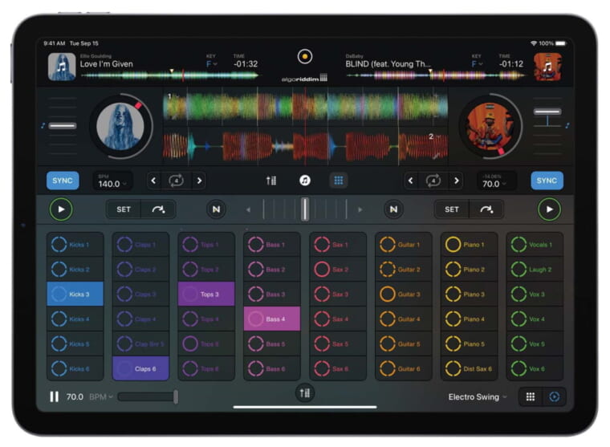Seek in the right deck overview waveform
This screenshot has width=610, height=447.
435,75
